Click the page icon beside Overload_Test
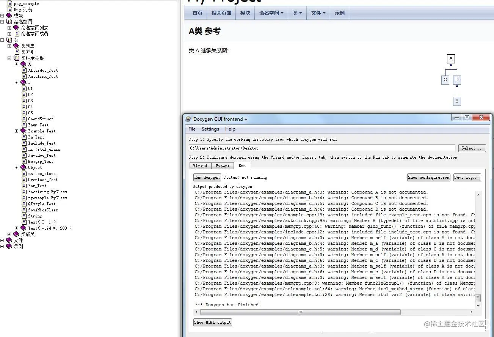This screenshot has width=494, height=337. 24,180
